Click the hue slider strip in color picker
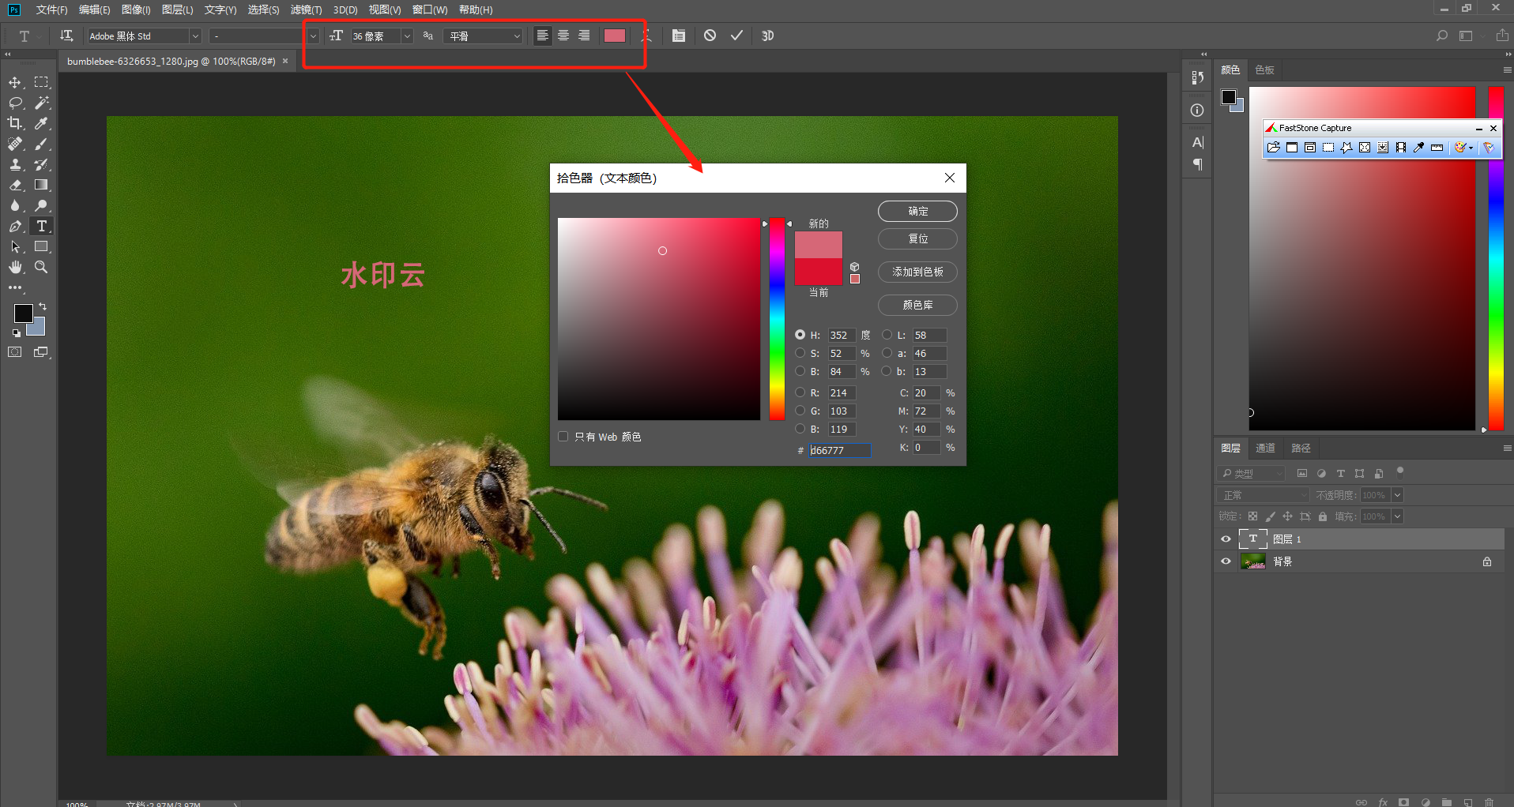This screenshot has width=1514, height=807. pos(778,319)
